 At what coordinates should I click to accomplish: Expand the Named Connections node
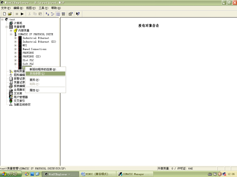coord(15,49)
